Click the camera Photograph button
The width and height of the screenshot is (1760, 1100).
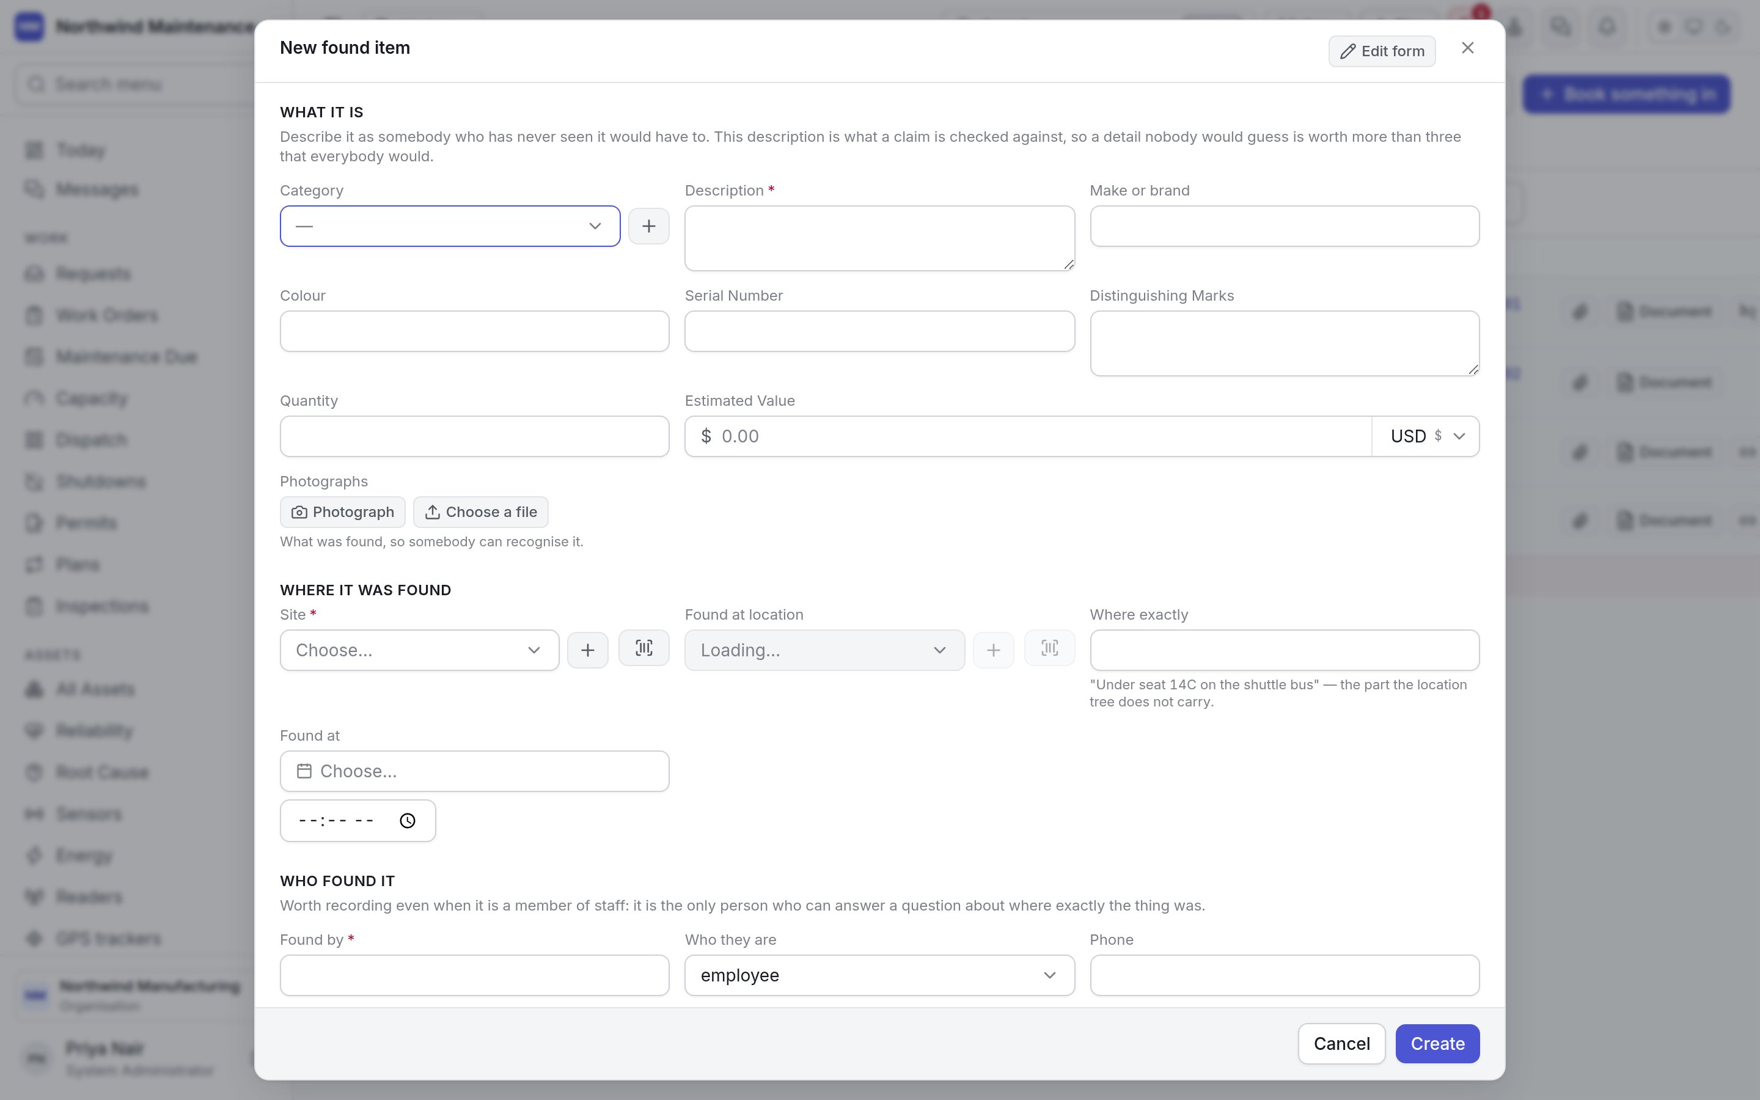point(343,512)
